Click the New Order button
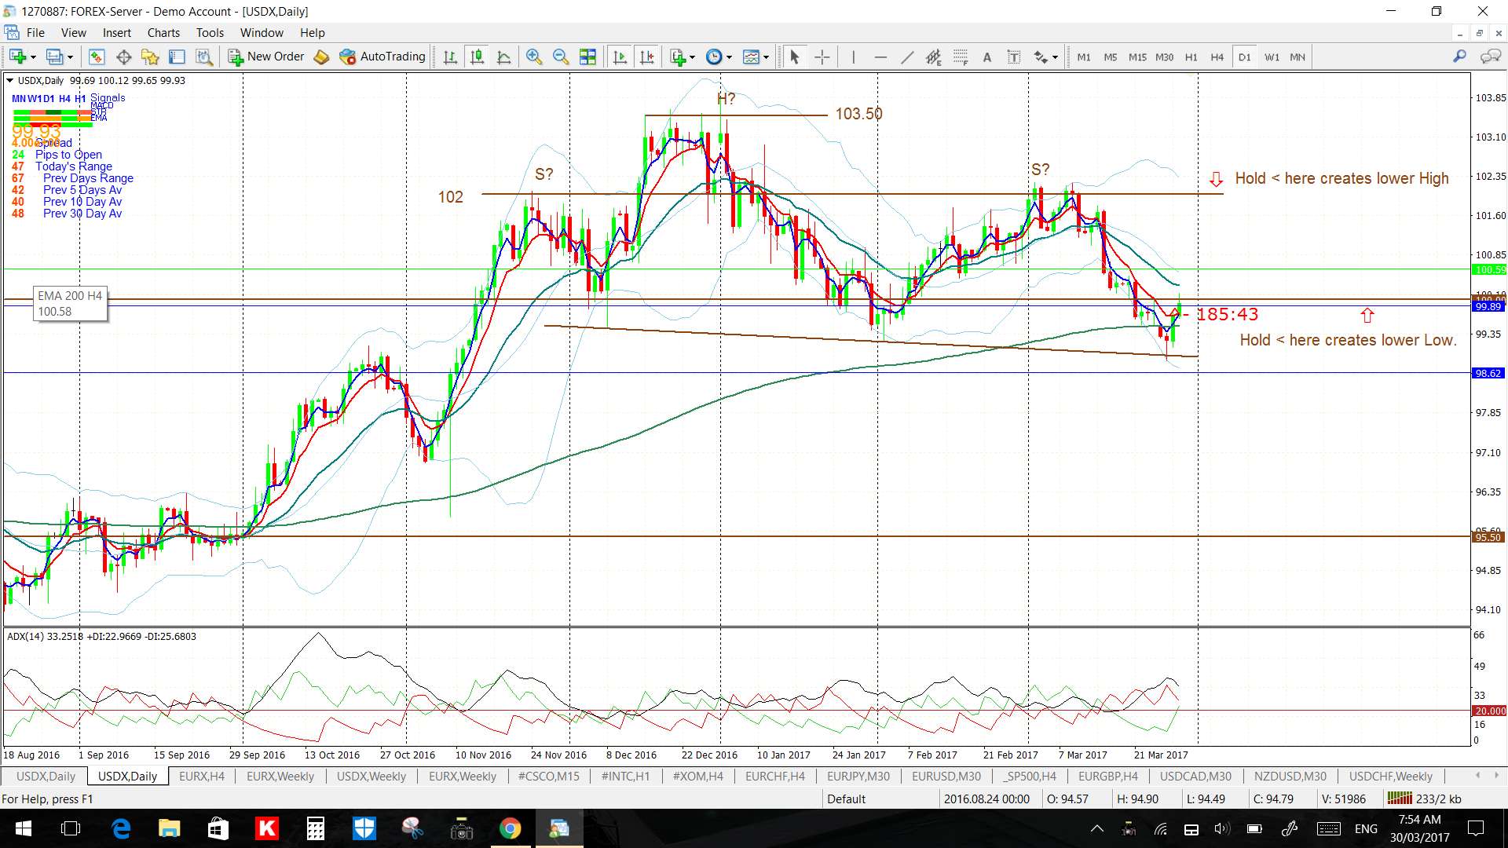The height and width of the screenshot is (848, 1508). (265, 57)
